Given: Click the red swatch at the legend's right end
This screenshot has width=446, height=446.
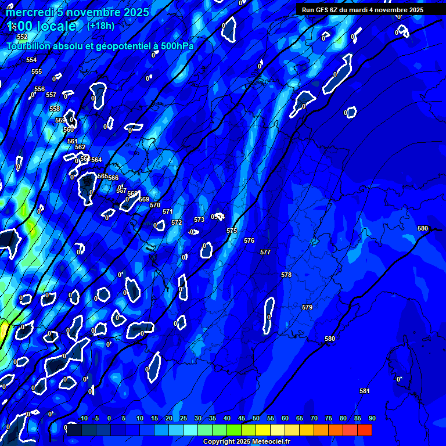Looking at the screenshot, I should 365,430.
